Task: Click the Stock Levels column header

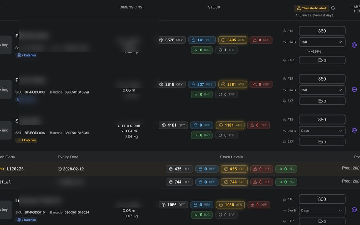Action: tap(231, 157)
